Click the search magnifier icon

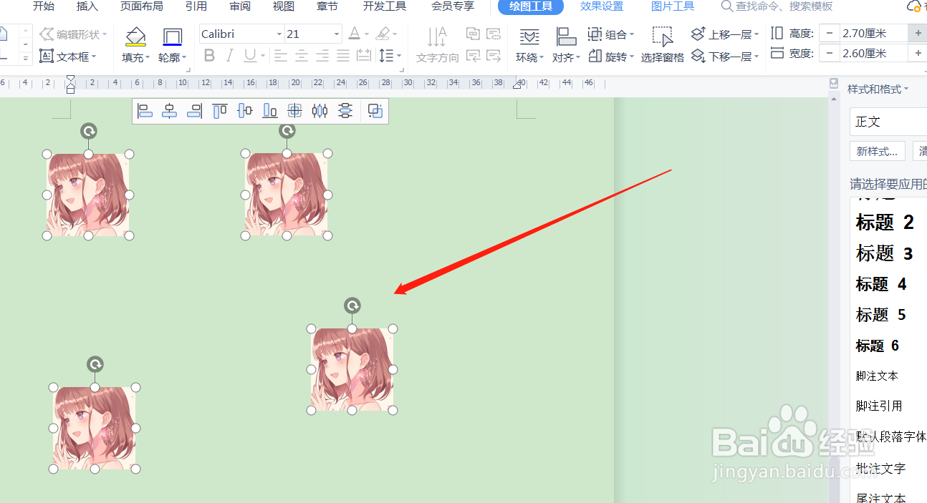[726, 6]
